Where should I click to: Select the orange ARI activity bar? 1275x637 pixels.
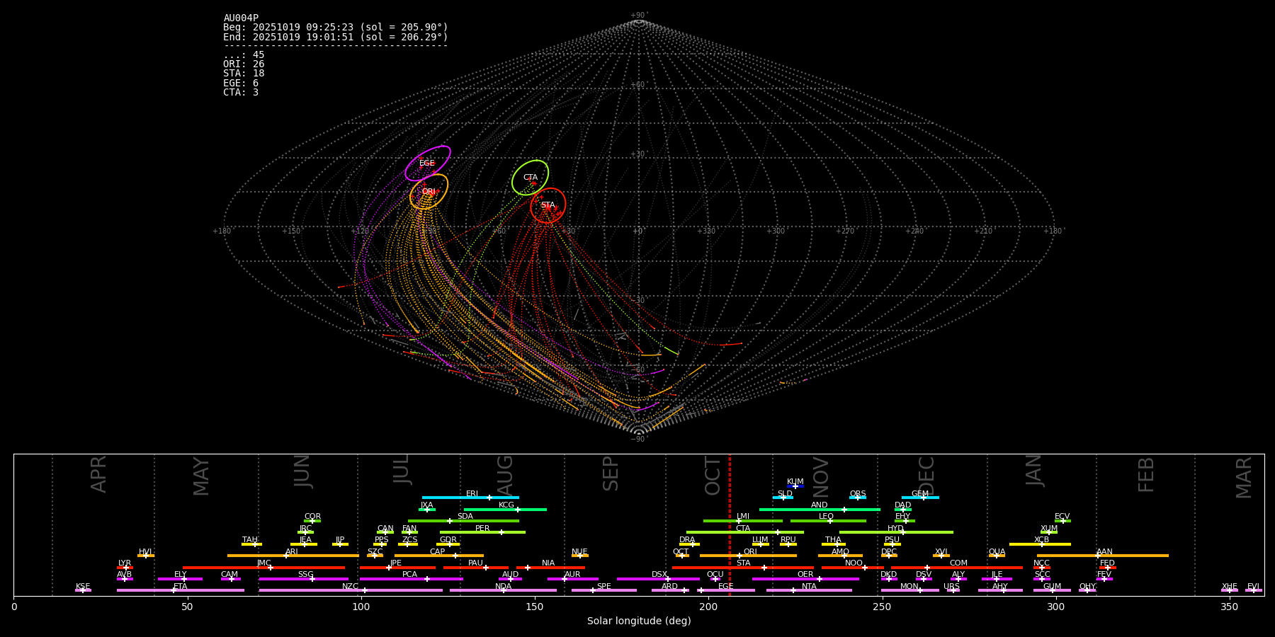(292, 556)
